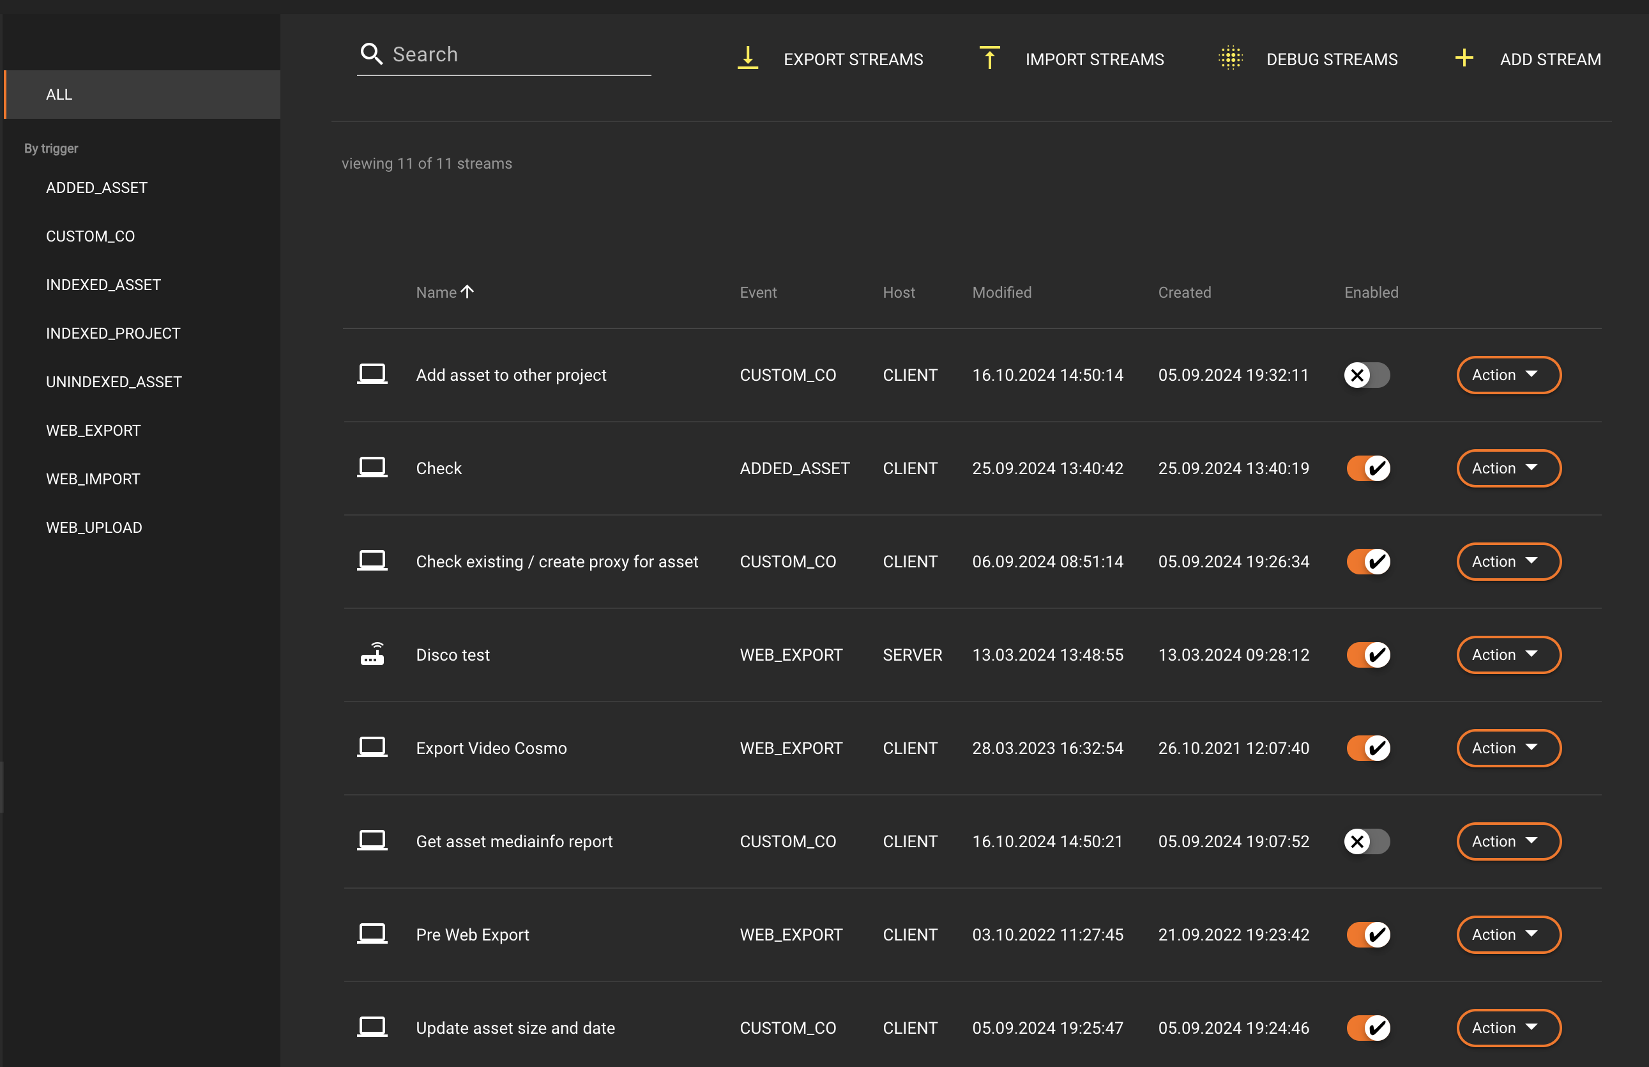Screen dimensions: 1649x1067
Task: Click the client laptop icon for Check stream
Action: click(x=372, y=468)
